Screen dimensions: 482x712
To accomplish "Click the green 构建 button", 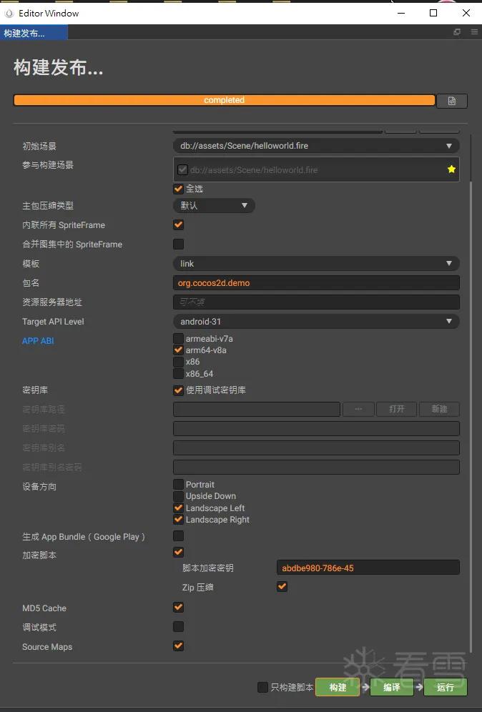I will point(338,687).
